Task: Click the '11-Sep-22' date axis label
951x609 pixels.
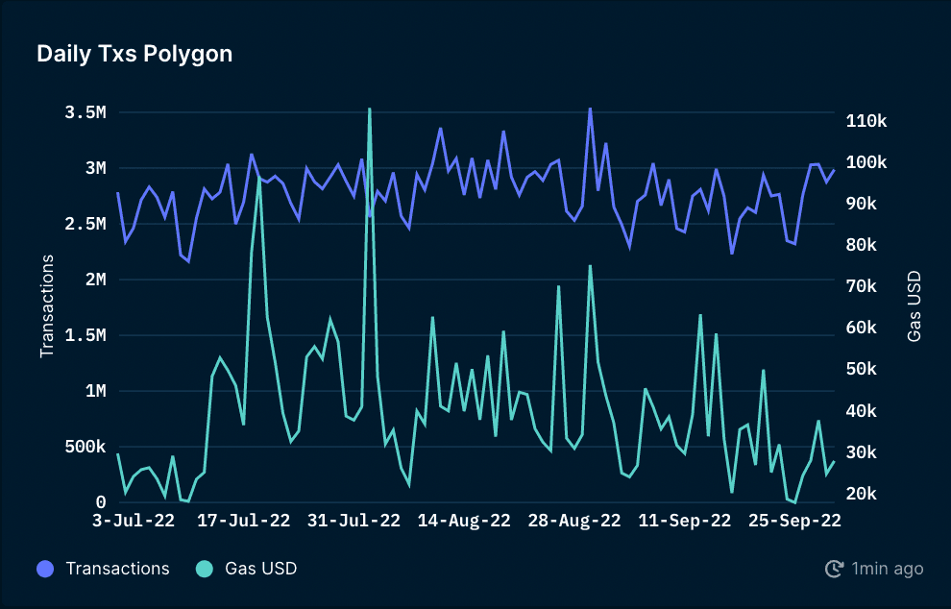Action: [685, 521]
